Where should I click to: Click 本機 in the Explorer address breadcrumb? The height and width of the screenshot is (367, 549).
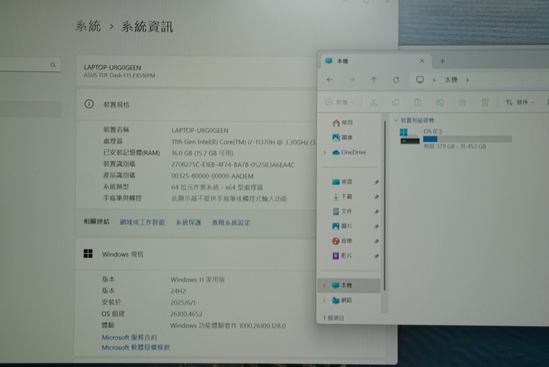[x=451, y=80]
